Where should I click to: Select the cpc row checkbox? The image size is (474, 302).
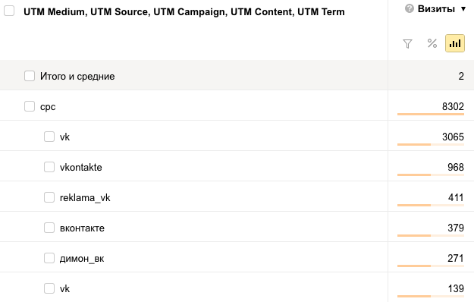[30, 106]
